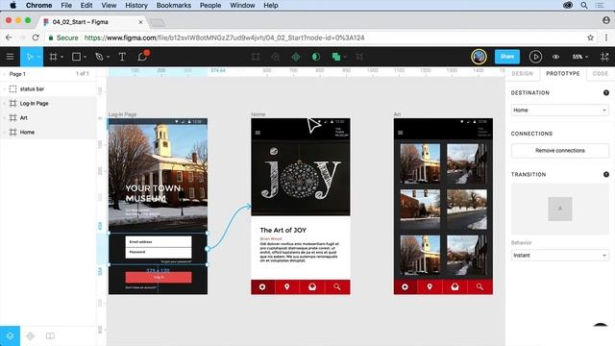Click the Use as Mask icon
Screen dimensions: 615x346
(316, 57)
